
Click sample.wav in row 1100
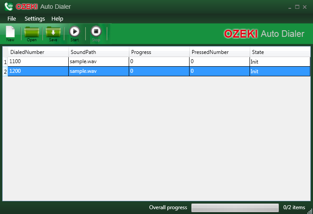click(x=98, y=61)
